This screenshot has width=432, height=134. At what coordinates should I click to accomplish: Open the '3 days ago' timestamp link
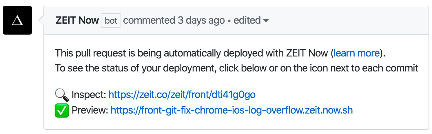(201, 20)
